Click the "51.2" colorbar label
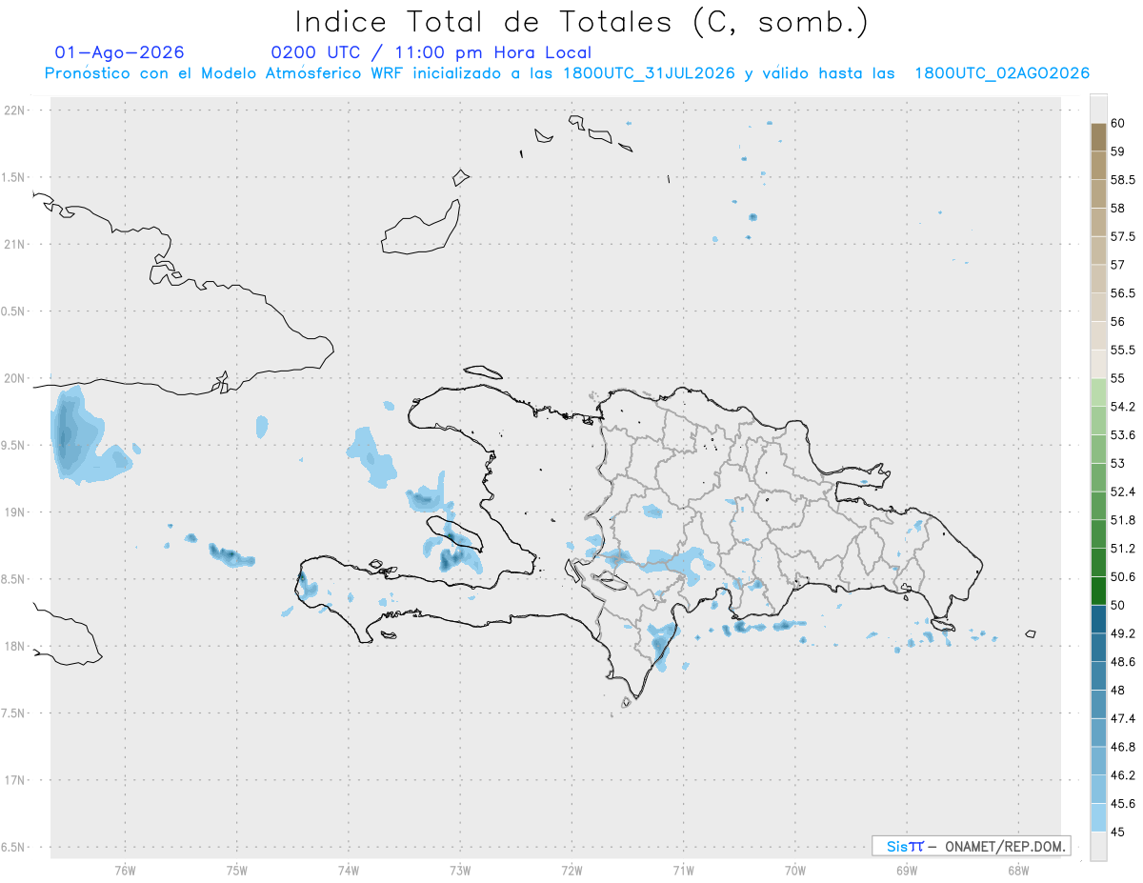This screenshot has height=883, width=1143. point(1122,549)
